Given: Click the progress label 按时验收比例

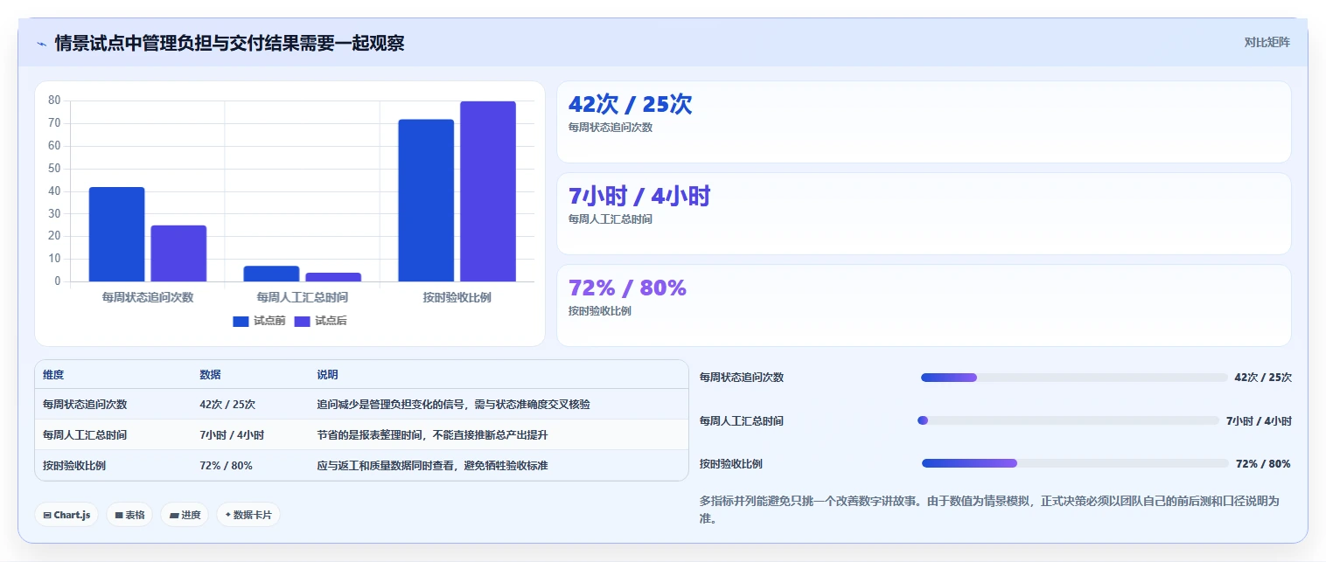Looking at the screenshot, I should coord(731,463).
